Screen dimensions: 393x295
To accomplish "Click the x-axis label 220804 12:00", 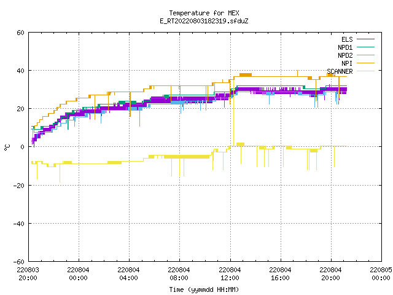I will click(230, 274).
